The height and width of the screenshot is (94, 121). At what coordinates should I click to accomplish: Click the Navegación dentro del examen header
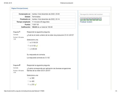click(91, 14)
